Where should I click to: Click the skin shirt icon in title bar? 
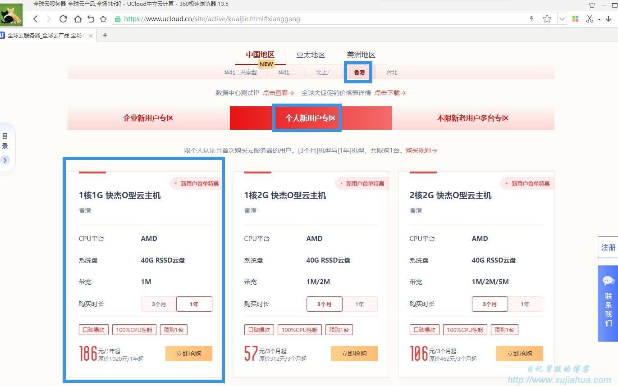point(592,5)
